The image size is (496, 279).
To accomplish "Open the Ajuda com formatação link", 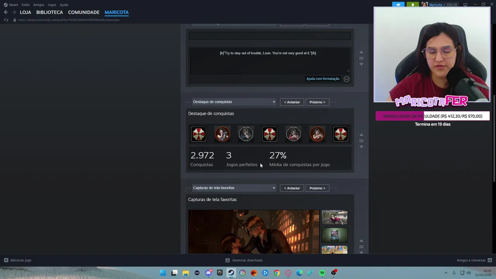I will point(323,79).
